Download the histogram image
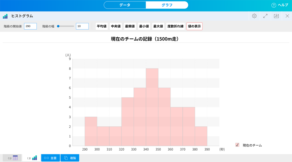 tap(276, 16)
